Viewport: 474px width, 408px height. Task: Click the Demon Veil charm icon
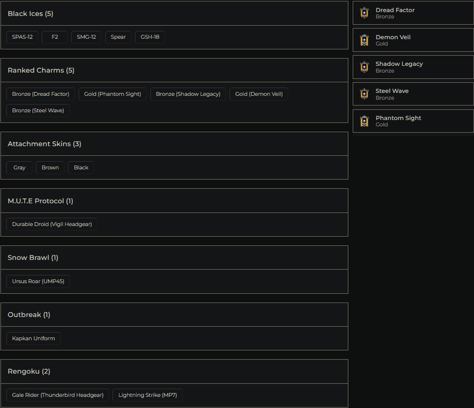(x=364, y=40)
